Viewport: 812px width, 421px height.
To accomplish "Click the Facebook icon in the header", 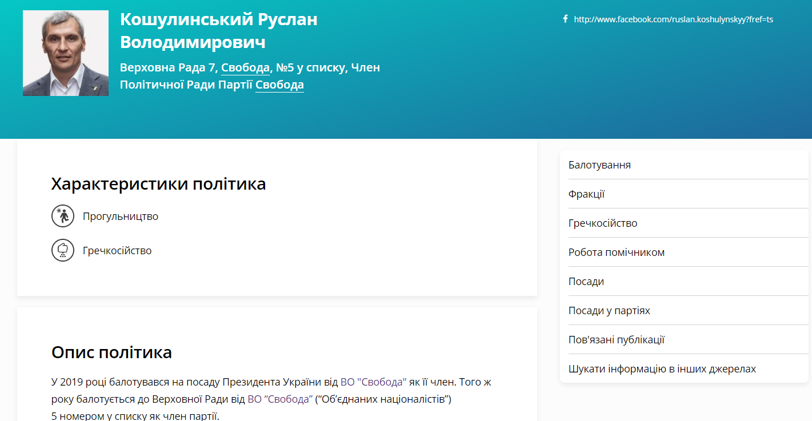I will tap(565, 19).
